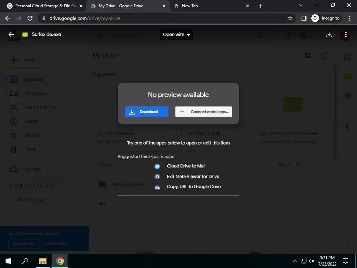Open the Windows Start menu

click(x=8, y=261)
